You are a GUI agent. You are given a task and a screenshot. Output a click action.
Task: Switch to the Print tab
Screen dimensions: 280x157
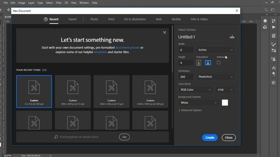point(111,19)
